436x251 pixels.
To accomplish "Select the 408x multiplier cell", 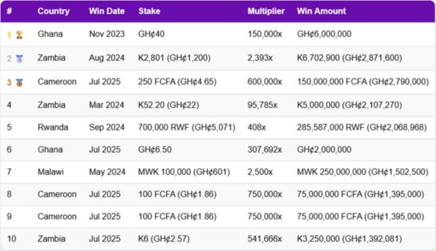I will pos(257,127).
